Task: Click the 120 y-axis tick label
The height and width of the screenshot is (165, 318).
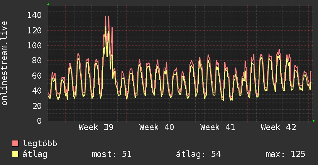Action: (34, 30)
